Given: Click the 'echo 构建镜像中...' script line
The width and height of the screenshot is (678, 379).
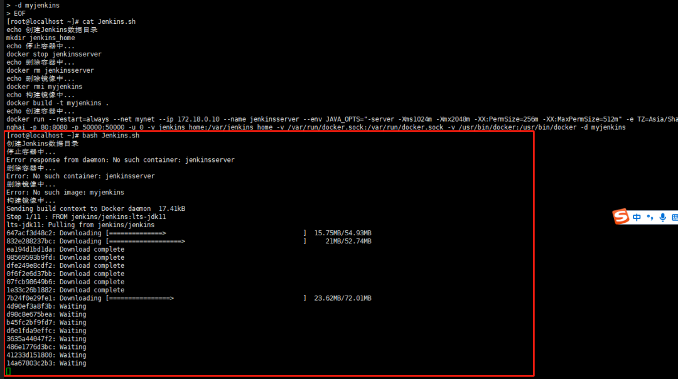Looking at the screenshot, I should pyautogui.click(x=40, y=95).
